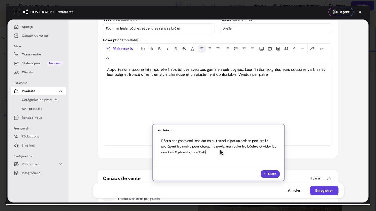Image resolution: width=376 pixels, height=211 pixels.
Task: Clear formatting with the eraser icon
Action: (312, 49)
